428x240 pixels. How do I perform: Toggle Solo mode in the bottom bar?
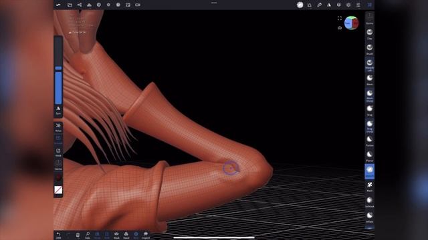(x=88, y=235)
